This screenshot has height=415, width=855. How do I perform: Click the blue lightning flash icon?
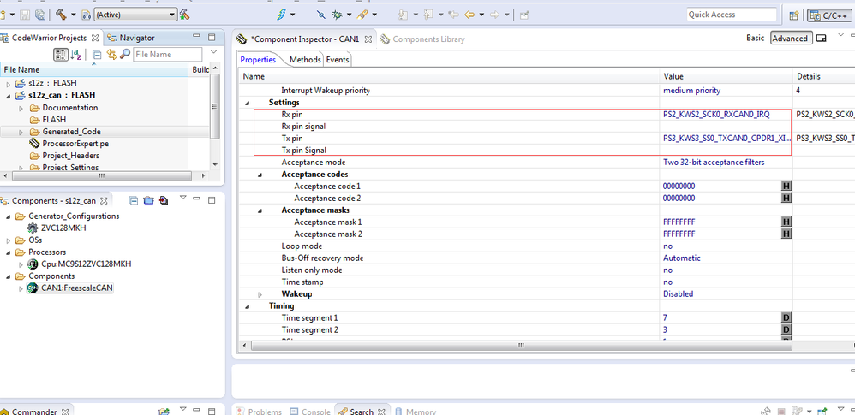pyautogui.click(x=282, y=15)
